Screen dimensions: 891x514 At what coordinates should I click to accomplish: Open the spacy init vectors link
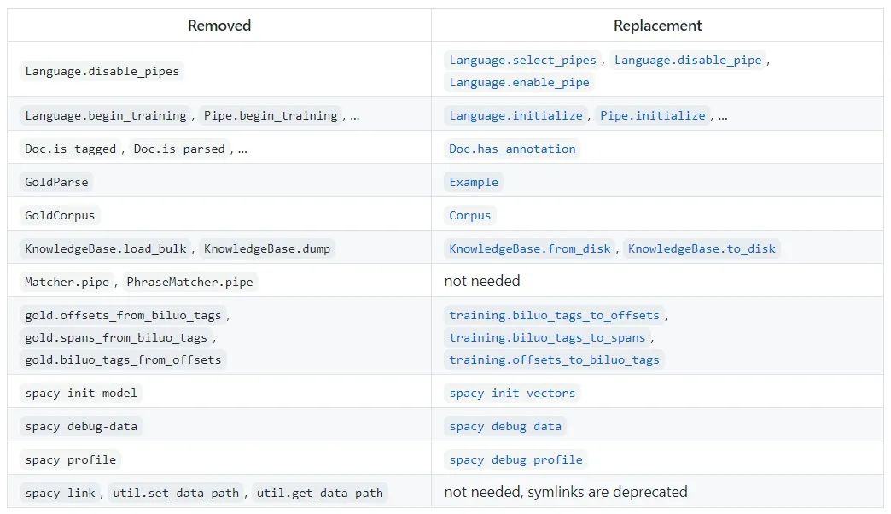pyautogui.click(x=512, y=393)
